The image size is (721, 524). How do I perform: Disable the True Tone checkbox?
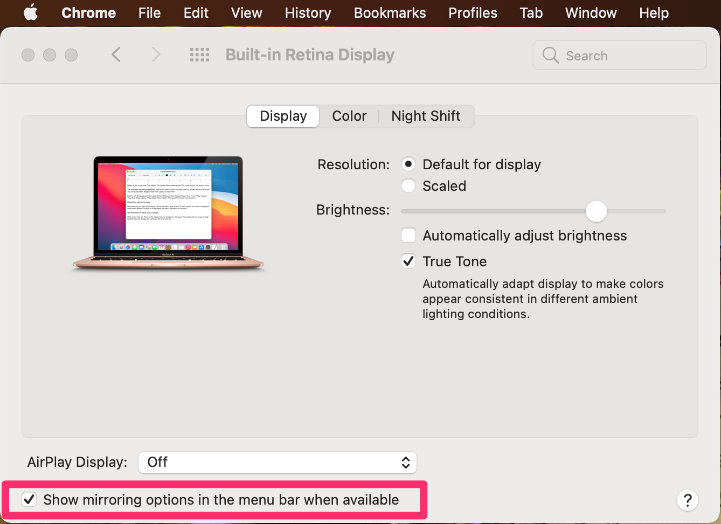[408, 261]
